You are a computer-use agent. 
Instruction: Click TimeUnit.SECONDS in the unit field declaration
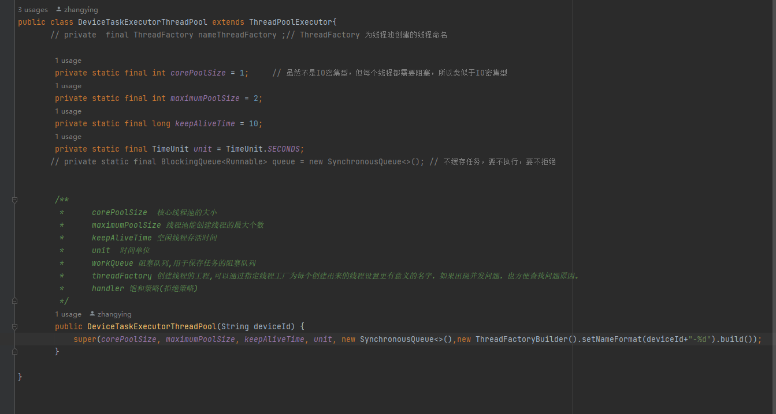point(263,148)
